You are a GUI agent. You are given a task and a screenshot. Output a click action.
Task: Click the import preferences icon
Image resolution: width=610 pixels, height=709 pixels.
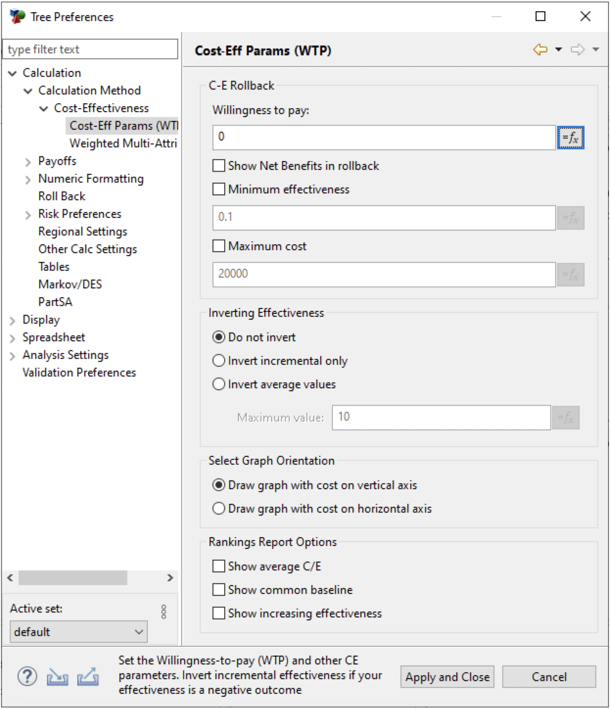coord(57,677)
